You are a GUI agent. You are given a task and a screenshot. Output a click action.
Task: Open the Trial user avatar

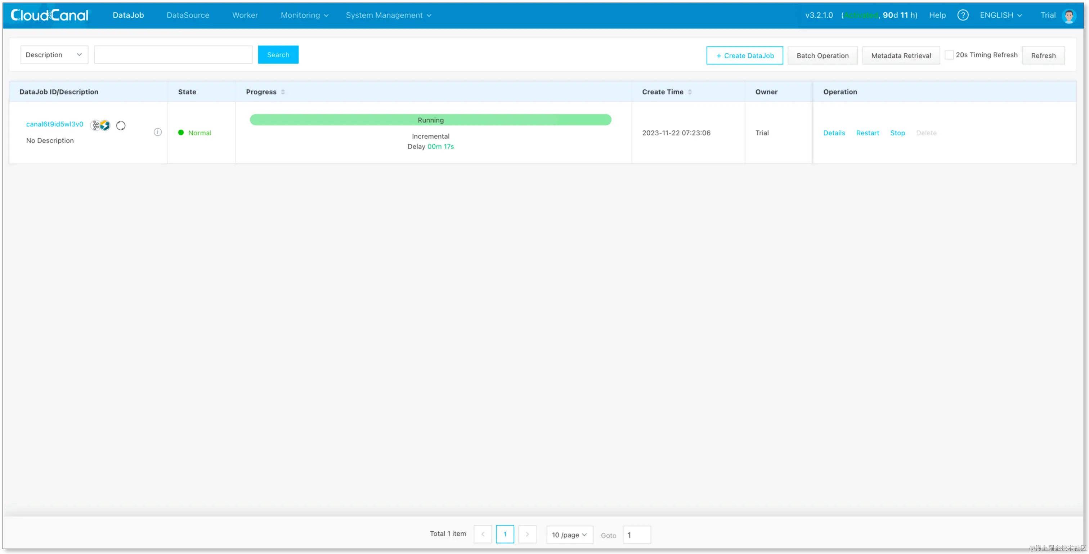coord(1069,16)
